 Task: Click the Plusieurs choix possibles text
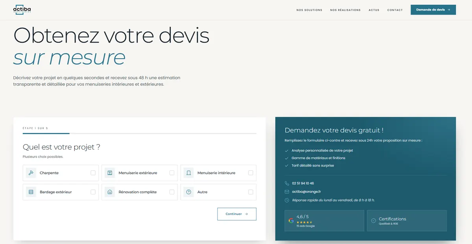43,157
